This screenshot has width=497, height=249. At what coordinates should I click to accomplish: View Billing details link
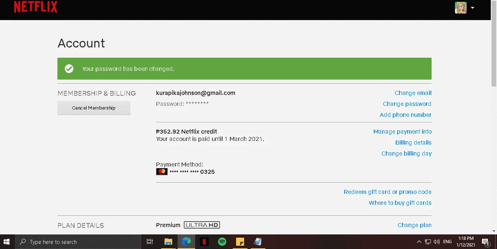coord(413,143)
